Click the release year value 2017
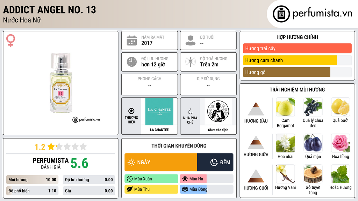This screenshot has height=201, width=358. 147,43
